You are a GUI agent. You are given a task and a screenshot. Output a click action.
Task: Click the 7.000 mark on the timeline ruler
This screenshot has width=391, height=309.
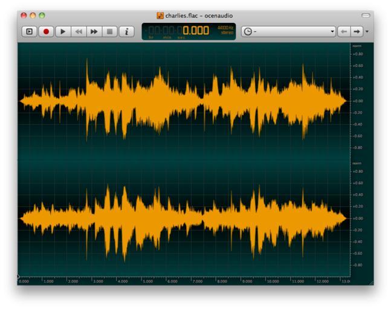(x=197, y=281)
